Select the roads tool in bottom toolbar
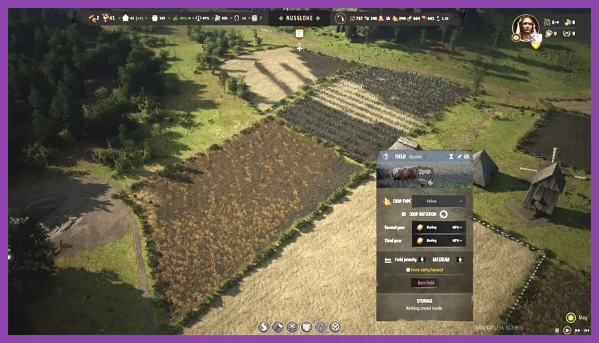 click(263, 327)
